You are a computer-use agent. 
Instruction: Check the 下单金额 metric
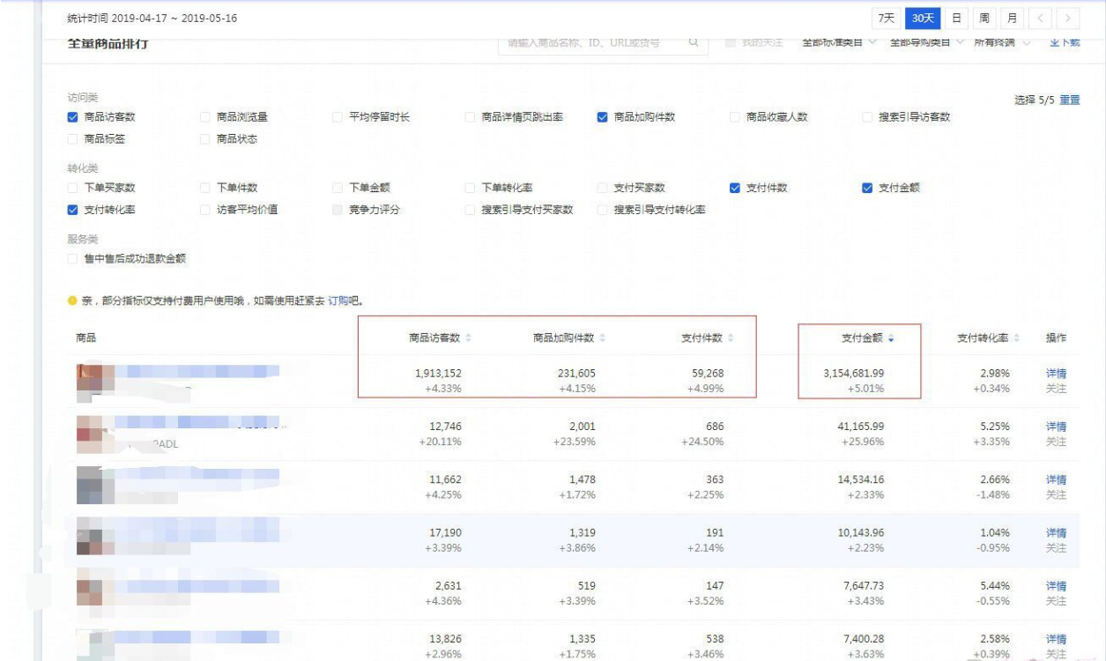coord(338,188)
